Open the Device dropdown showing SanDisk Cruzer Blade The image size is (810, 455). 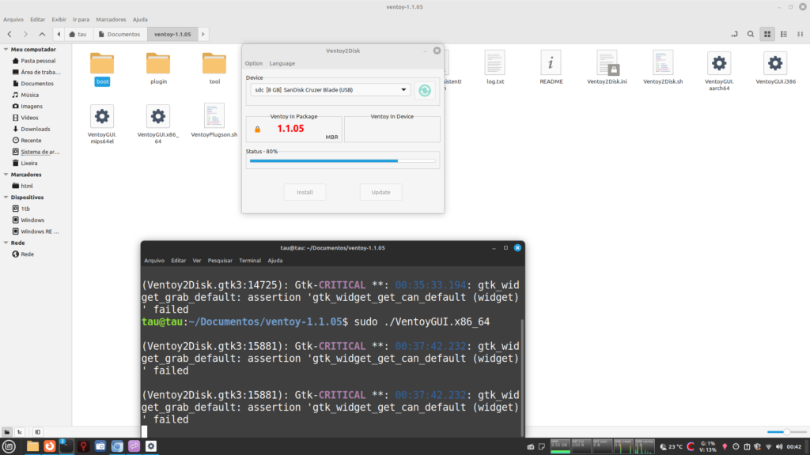(329, 90)
